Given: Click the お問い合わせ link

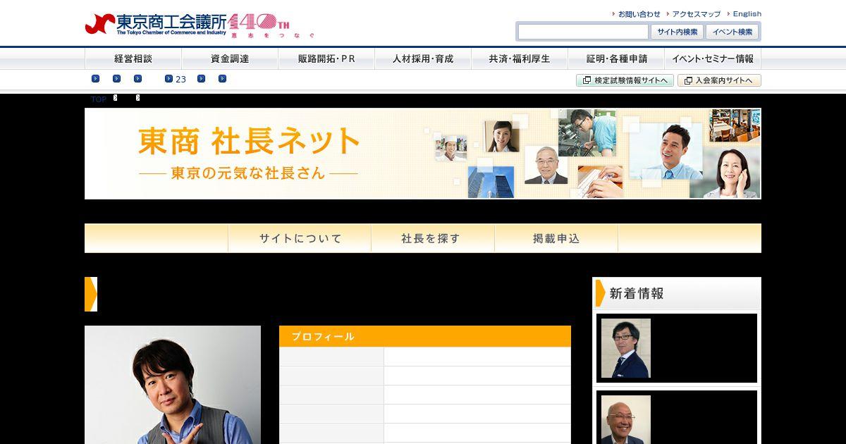Looking at the screenshot, I should (639, 14).
